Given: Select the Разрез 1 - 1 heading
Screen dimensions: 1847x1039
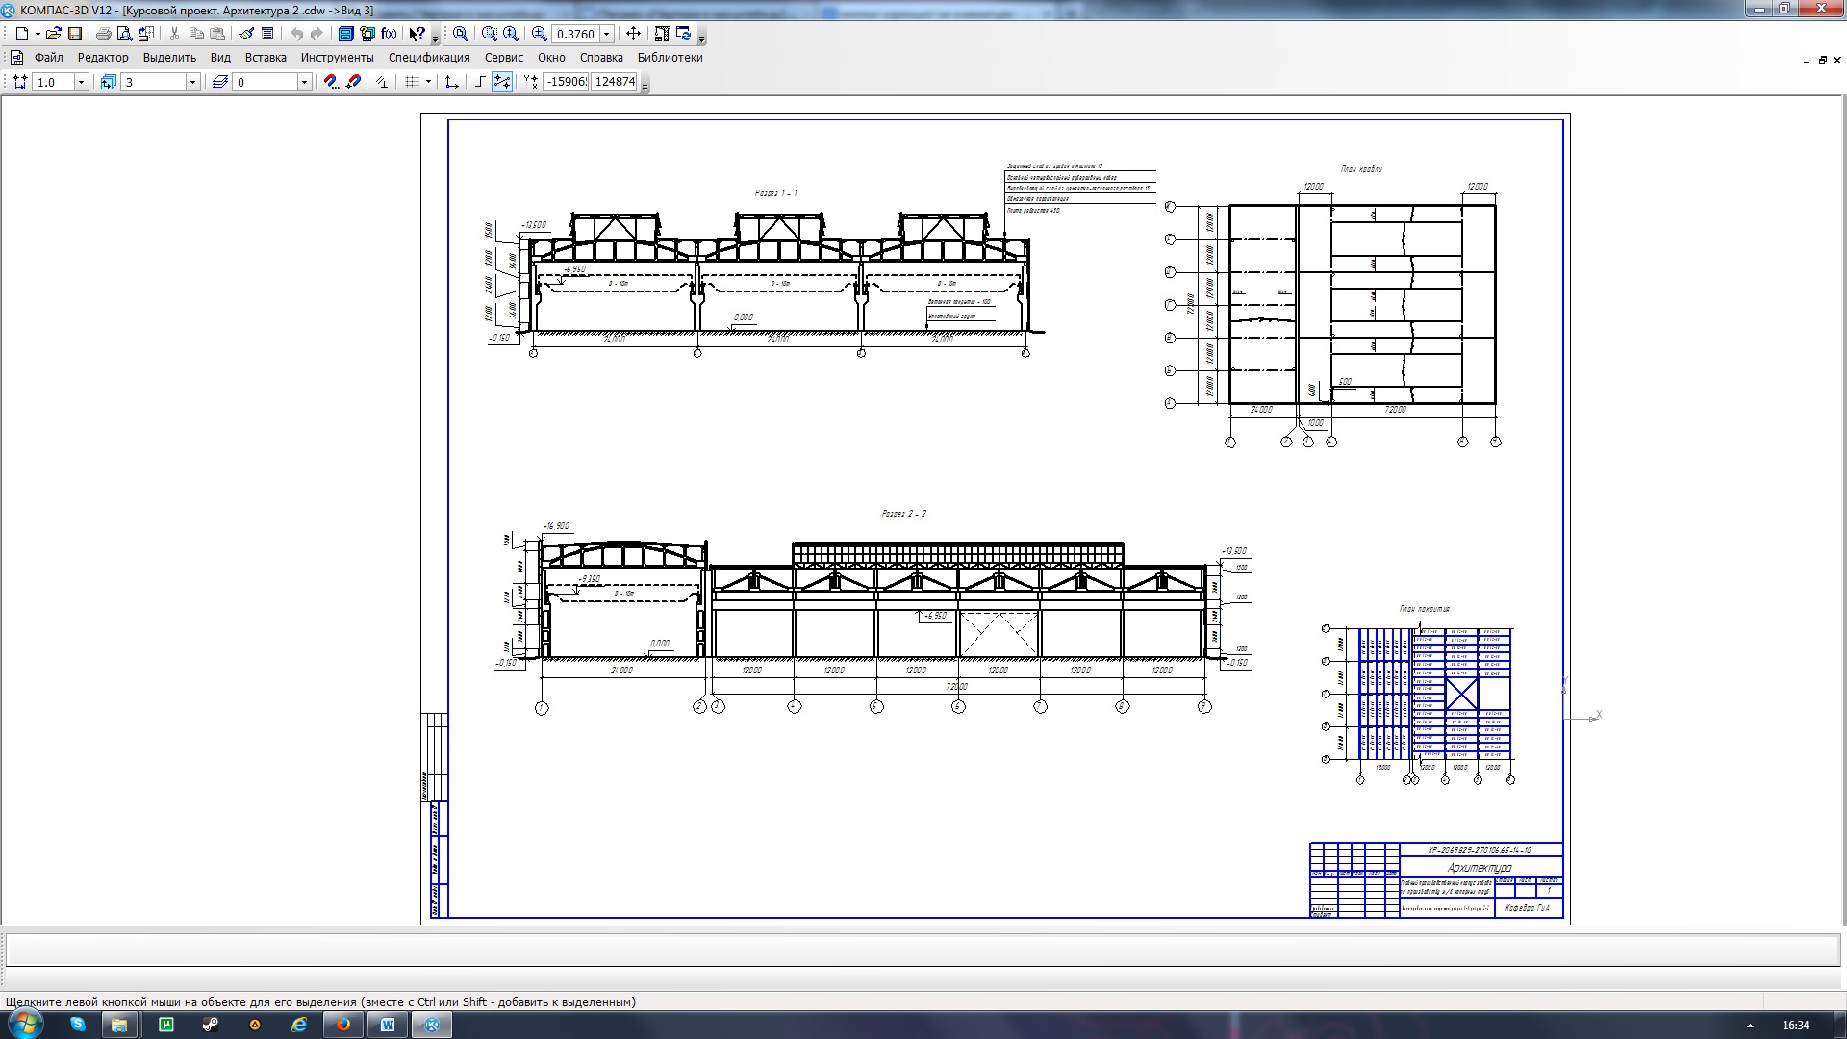Looking at the screenshot, I should click(x=776, y=193).
